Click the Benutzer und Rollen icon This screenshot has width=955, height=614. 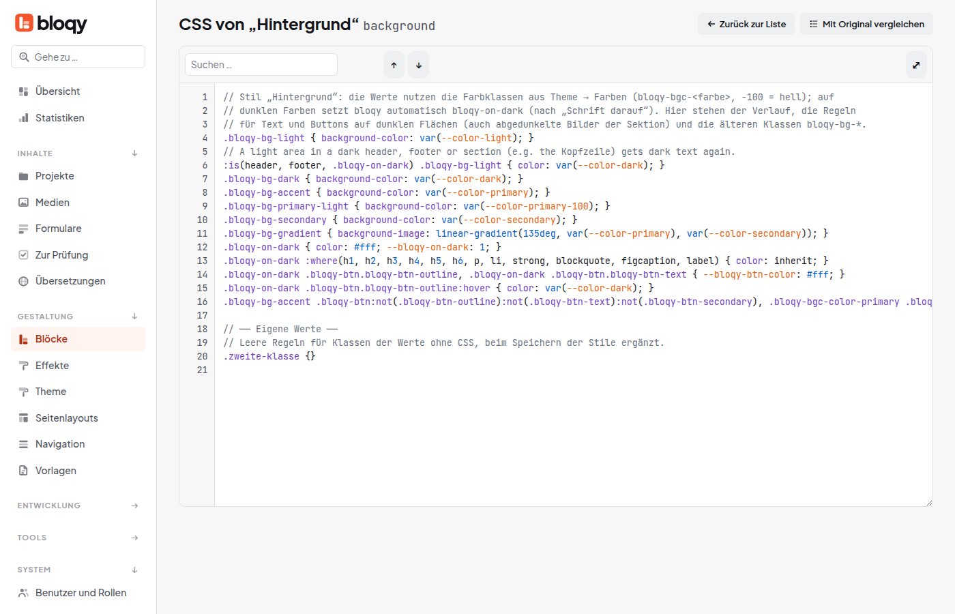(x=23, y=593)
